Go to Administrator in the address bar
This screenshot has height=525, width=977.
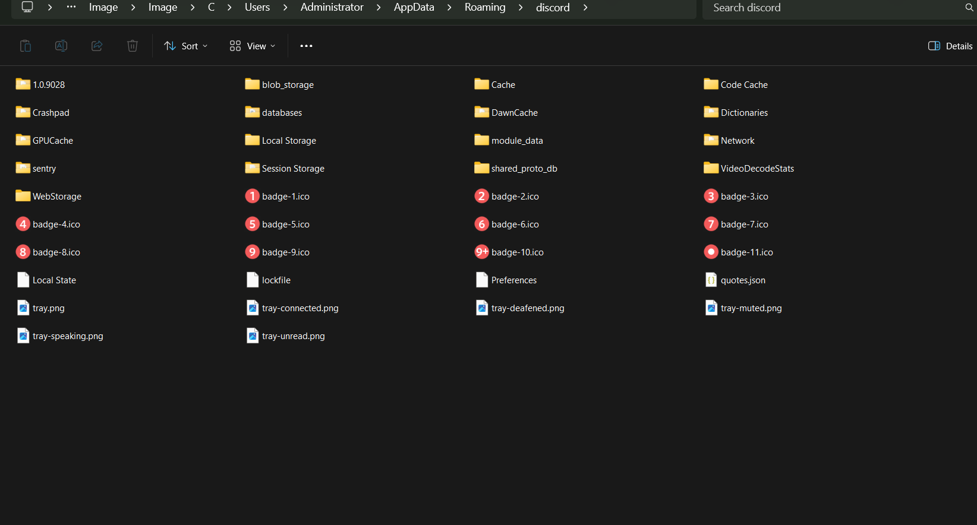pyautogui.click(x=332, y=7)
